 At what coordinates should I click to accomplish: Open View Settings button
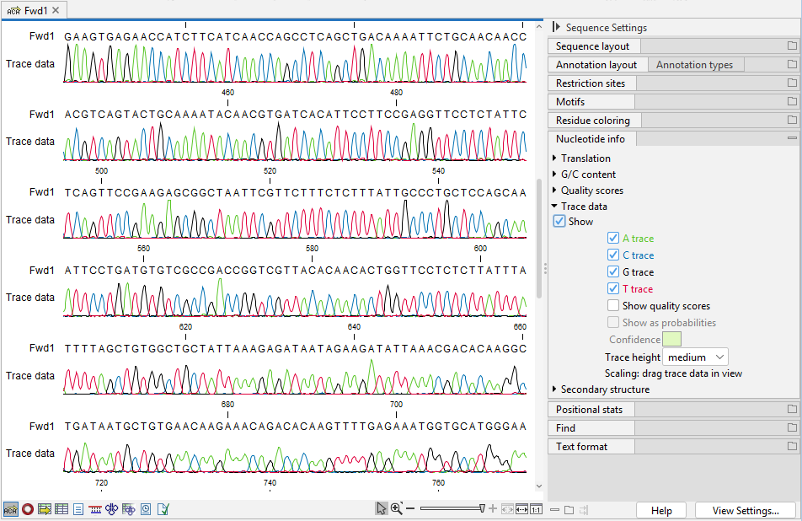pyautogui.click(x=746, y=510)
